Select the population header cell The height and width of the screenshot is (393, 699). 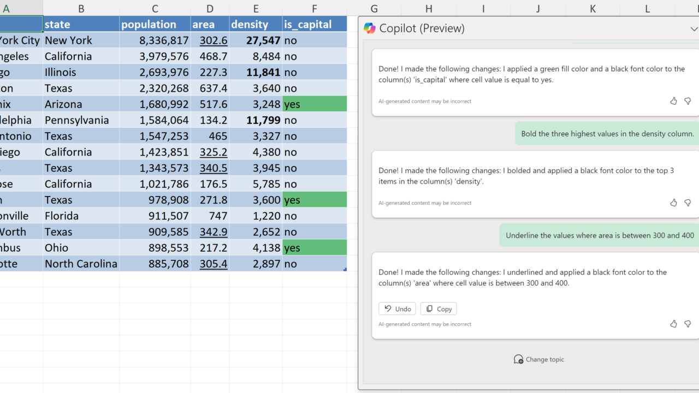[x=155, y=25]
